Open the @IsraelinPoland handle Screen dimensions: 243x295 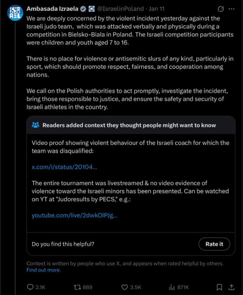(120, 9)
